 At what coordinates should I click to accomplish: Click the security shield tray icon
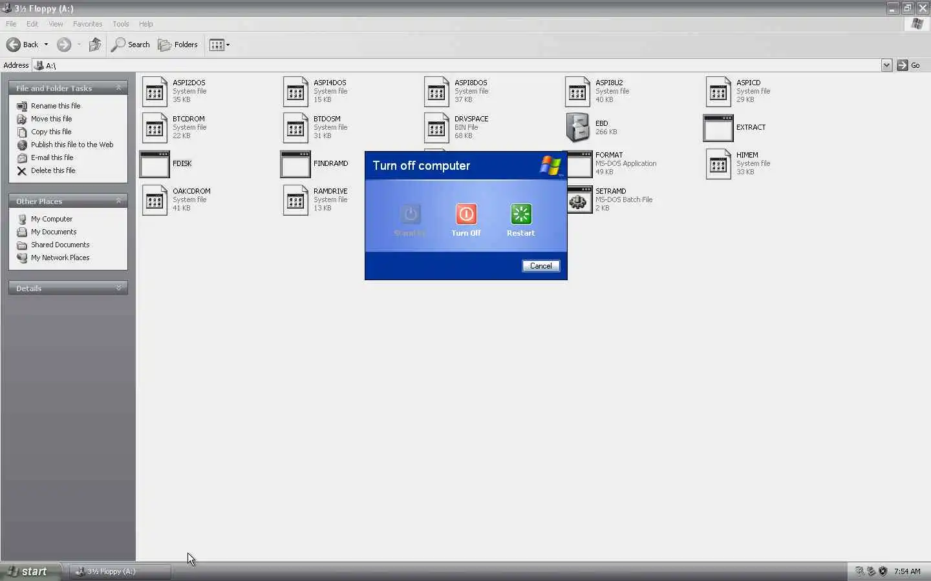coord(883,571)
